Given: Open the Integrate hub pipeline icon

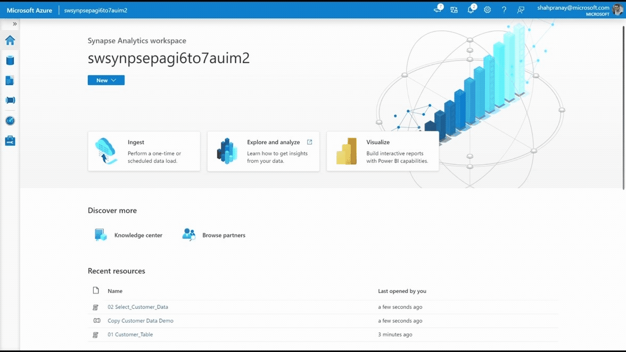Looking at the screenshot, I should click(x=10, y=100).
